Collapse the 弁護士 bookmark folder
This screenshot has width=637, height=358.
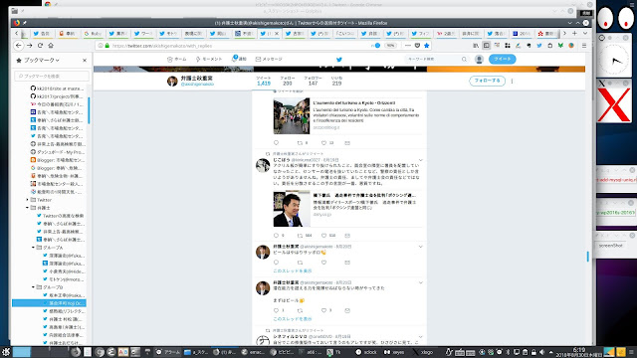(x=28, y=208)
